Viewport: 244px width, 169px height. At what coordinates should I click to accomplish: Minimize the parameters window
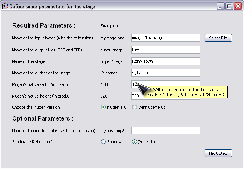(221, 6)
